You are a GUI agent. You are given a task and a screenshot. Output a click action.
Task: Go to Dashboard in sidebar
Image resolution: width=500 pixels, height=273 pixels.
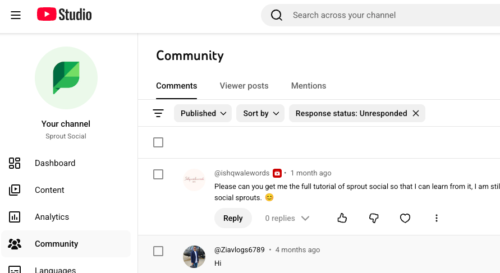66,163
